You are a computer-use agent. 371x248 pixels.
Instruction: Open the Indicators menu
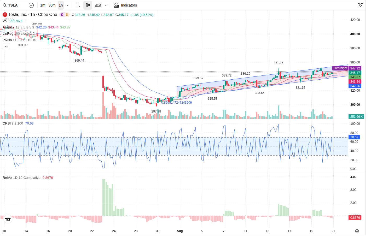(125, 5)
